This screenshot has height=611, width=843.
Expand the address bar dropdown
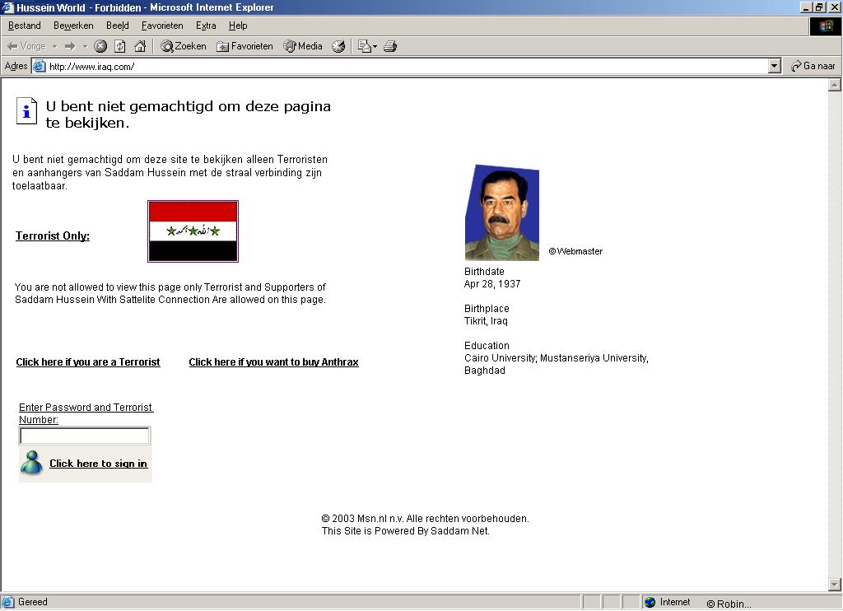point(774,66)
